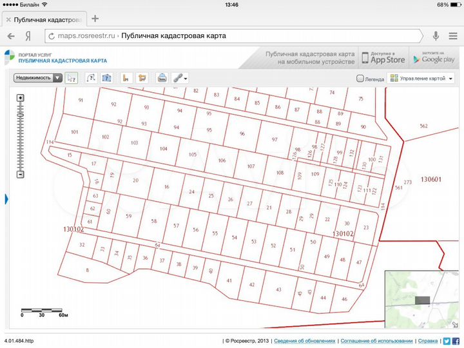Viewport: 464px width, 348px height.
Task: Open the Справка help link
Action: tap(428, 341)
